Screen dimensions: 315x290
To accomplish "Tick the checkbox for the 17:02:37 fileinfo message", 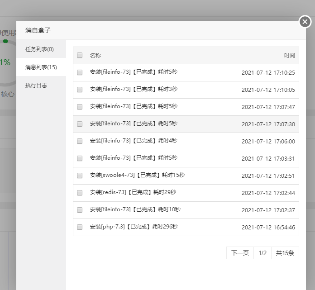I will tap(80, 210).
